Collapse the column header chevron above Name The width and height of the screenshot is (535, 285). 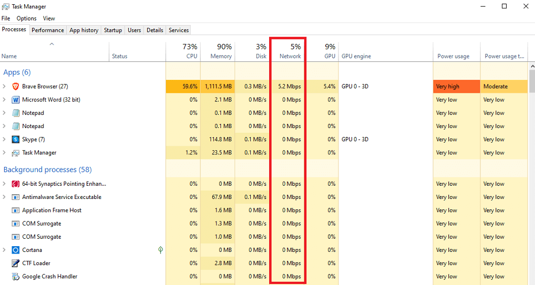(x=52, y=45)
